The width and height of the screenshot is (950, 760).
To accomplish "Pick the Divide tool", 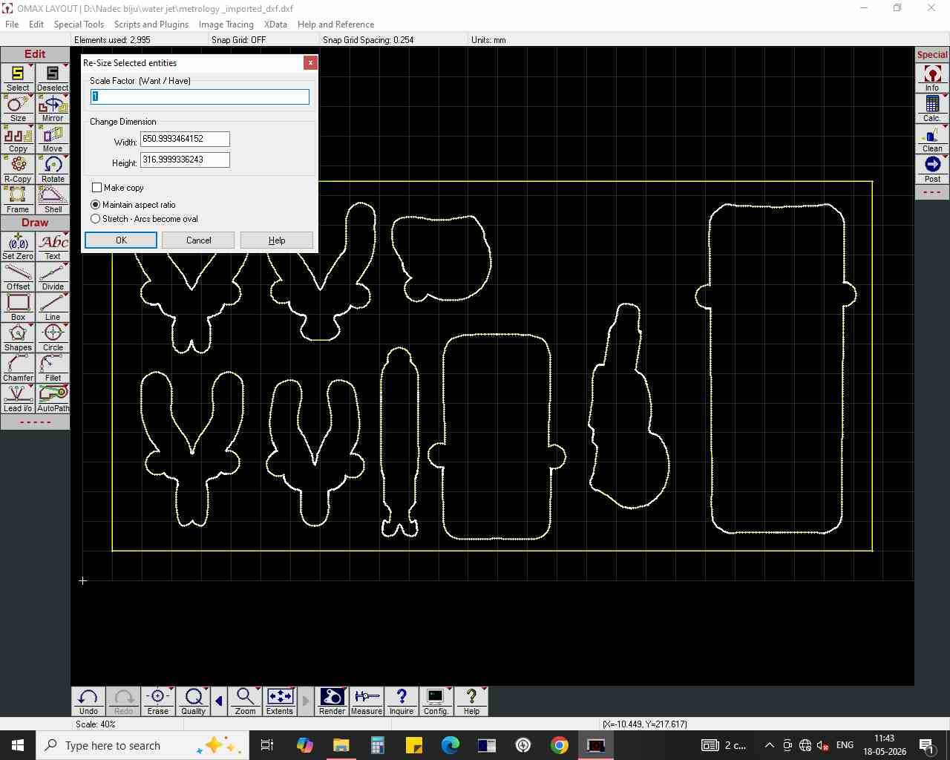I will (53, 277).
